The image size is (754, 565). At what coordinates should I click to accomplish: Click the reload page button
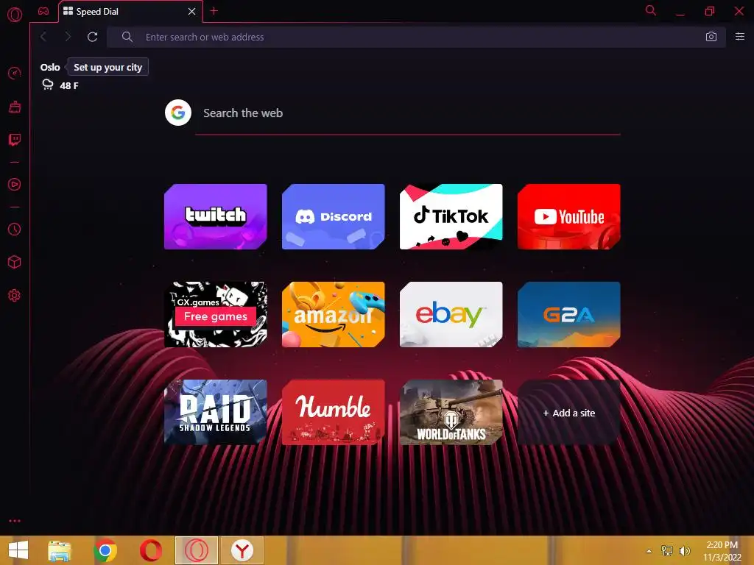pos(92,37)
